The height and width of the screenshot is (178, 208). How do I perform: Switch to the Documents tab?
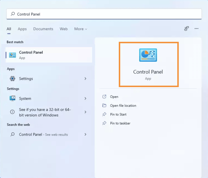click(43, 29)
